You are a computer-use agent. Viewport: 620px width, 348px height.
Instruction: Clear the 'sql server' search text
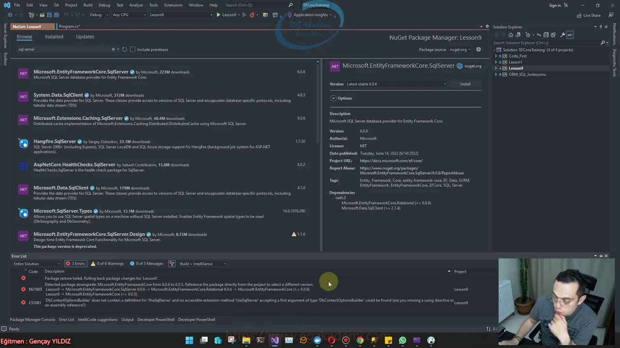pos(113,49)
